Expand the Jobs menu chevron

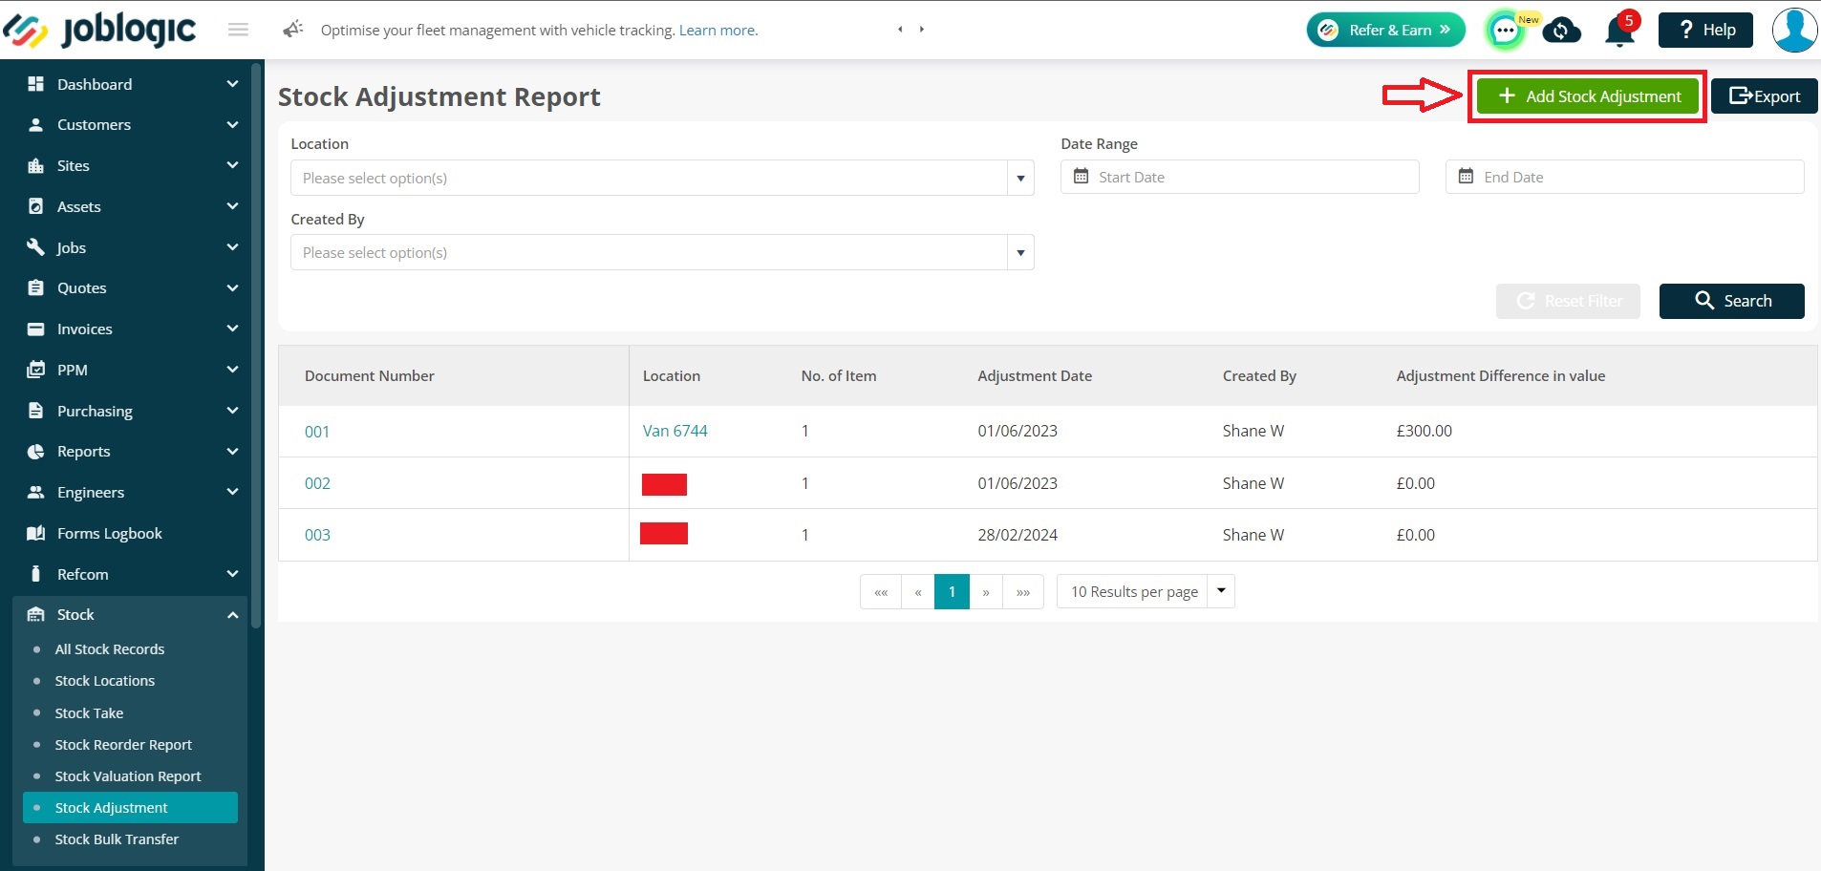tap(232, 247)
